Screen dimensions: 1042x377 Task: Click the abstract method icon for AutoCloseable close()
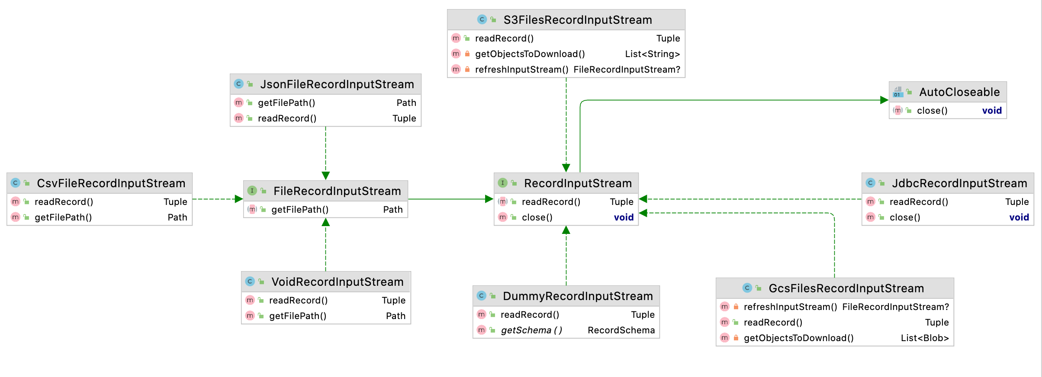point(898,110)
